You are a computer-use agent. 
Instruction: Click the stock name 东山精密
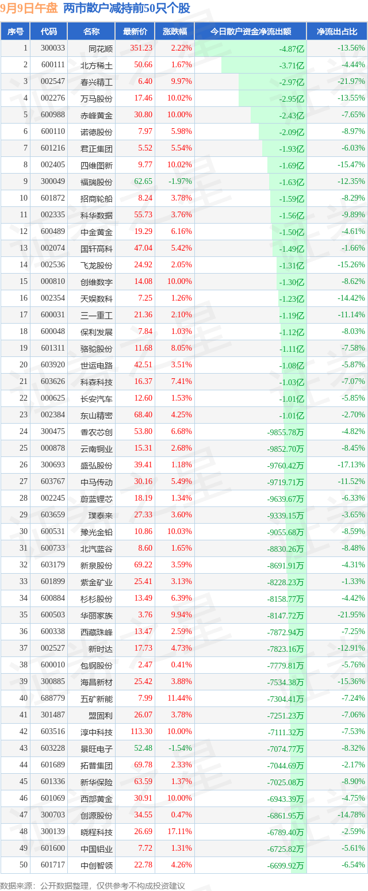tap(97, 414)
